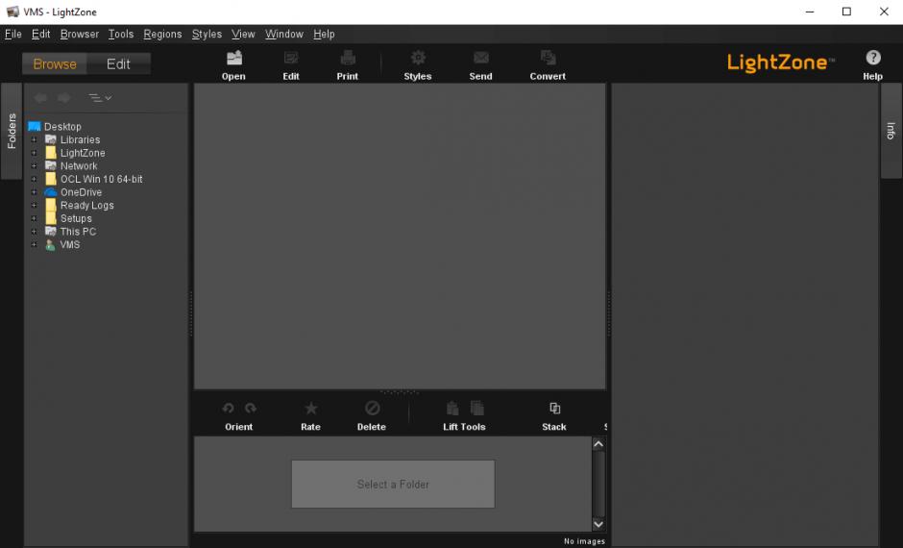903x548 pixels.
Task: Select OneDrive in folder tree
Action: click(82, 192)
